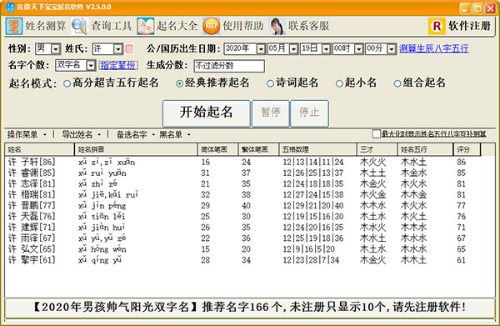This screenshot has width=500, height=326.
Task: Open the hour 00时 dropdown
Action: pyautogui.click(x=358, y=49)
